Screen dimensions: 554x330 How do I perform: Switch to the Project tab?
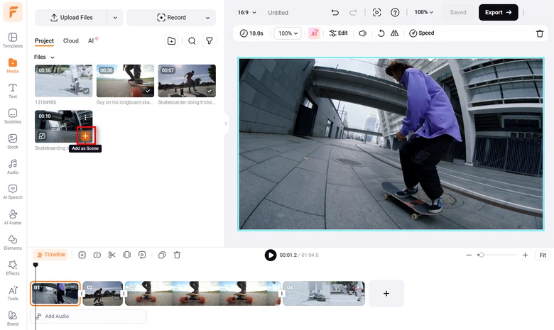[x=44, y=40]
